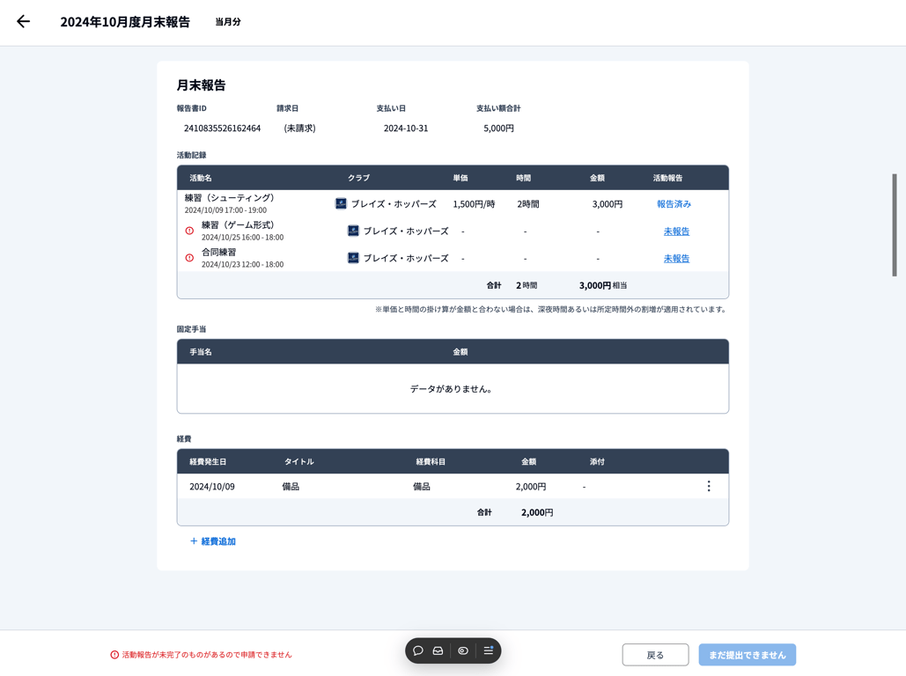Open the comment bubble in floating toolbar
The width and height of the screenshot is (906, 676).
(418, 650)
